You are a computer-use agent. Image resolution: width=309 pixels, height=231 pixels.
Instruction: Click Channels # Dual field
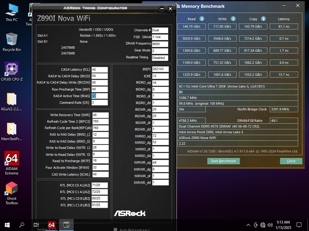coord(160,30)
